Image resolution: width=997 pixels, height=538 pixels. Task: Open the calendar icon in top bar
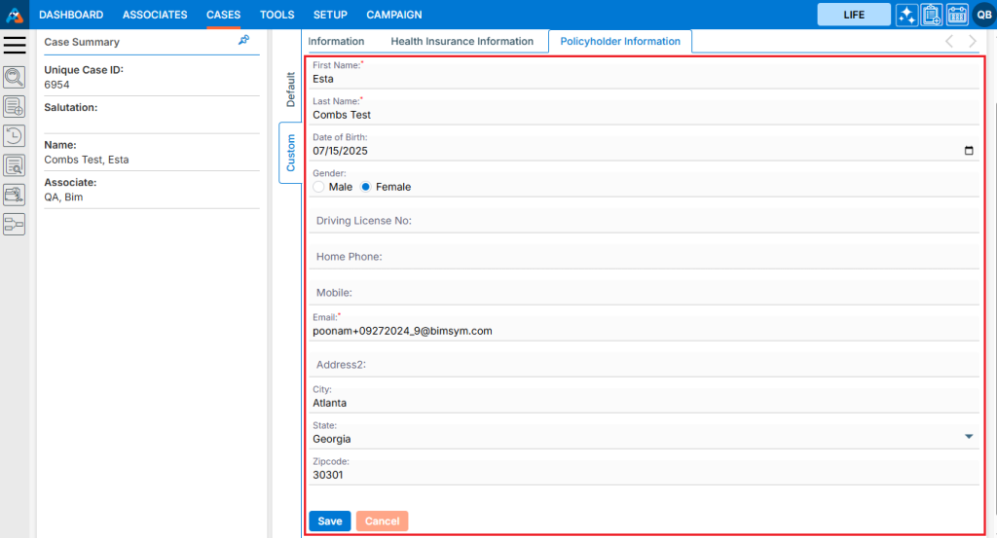[x=957, y=15]
